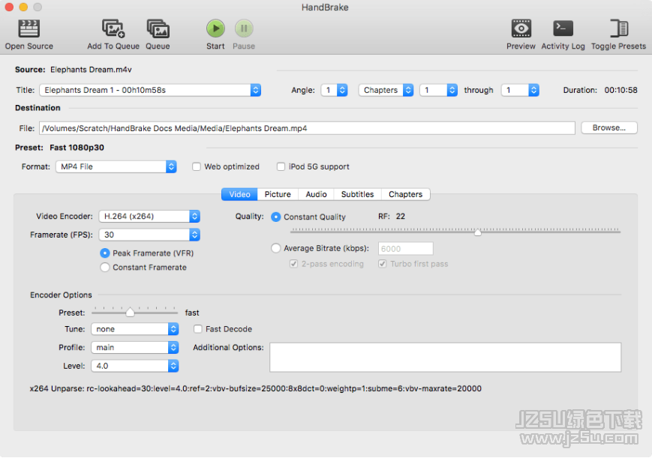Enable iPod 5G support checkbox
The image size is (652, 458).
coord(281,166)
